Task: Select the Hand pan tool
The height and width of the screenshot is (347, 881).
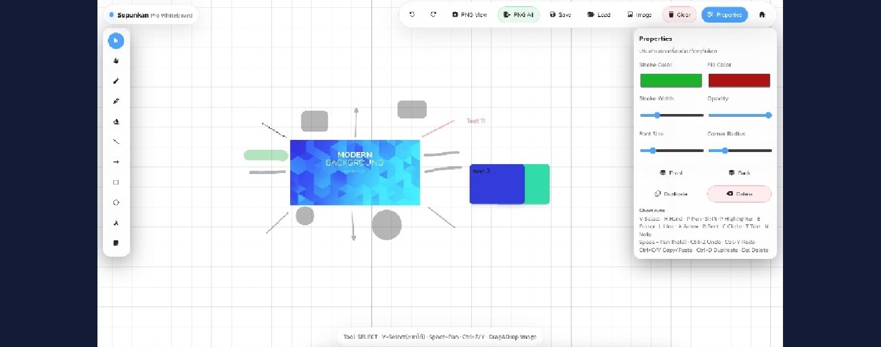Action: pyautogui.click(x=116, y=61)
